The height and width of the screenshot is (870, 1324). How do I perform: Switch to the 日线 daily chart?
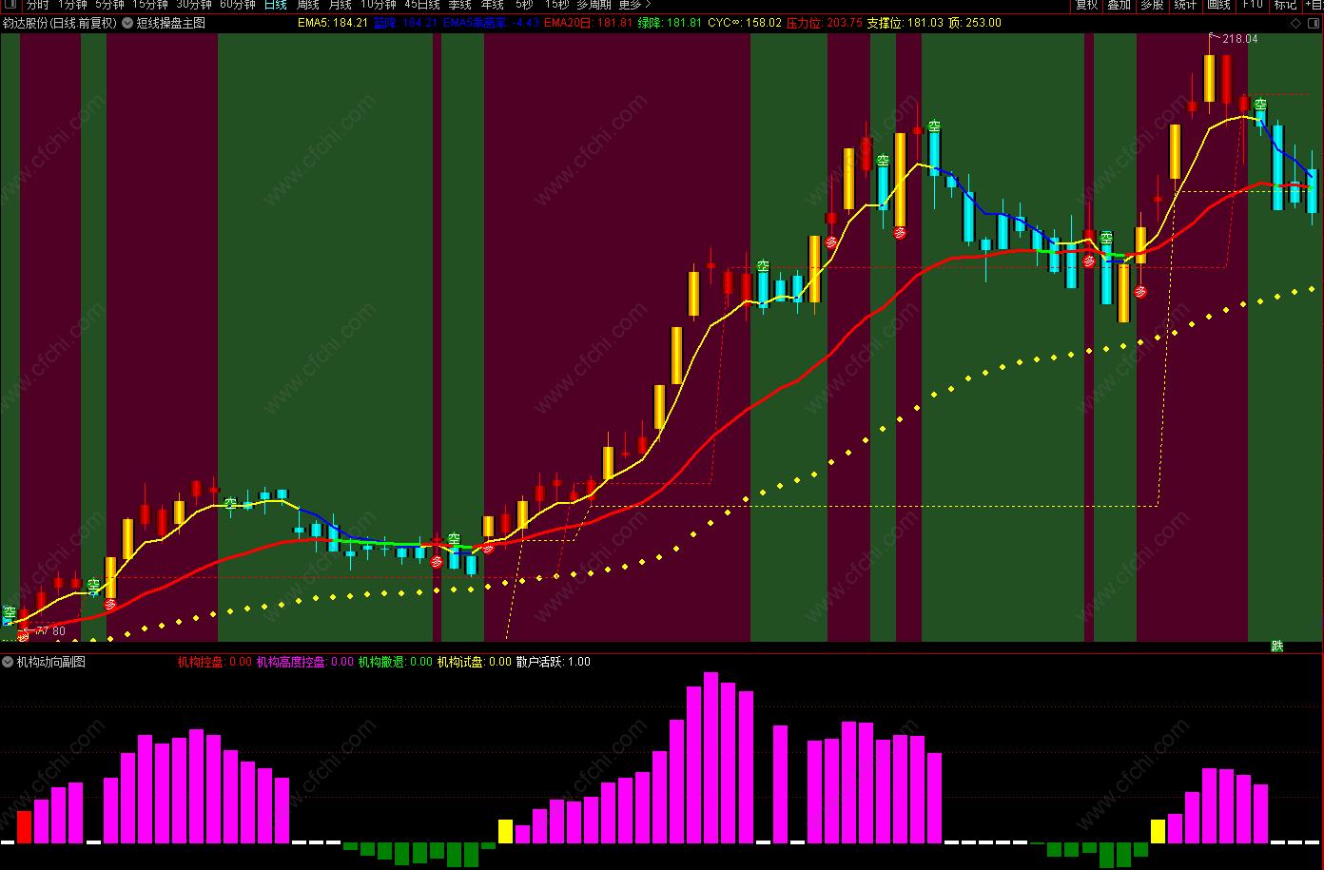point(275,5)
